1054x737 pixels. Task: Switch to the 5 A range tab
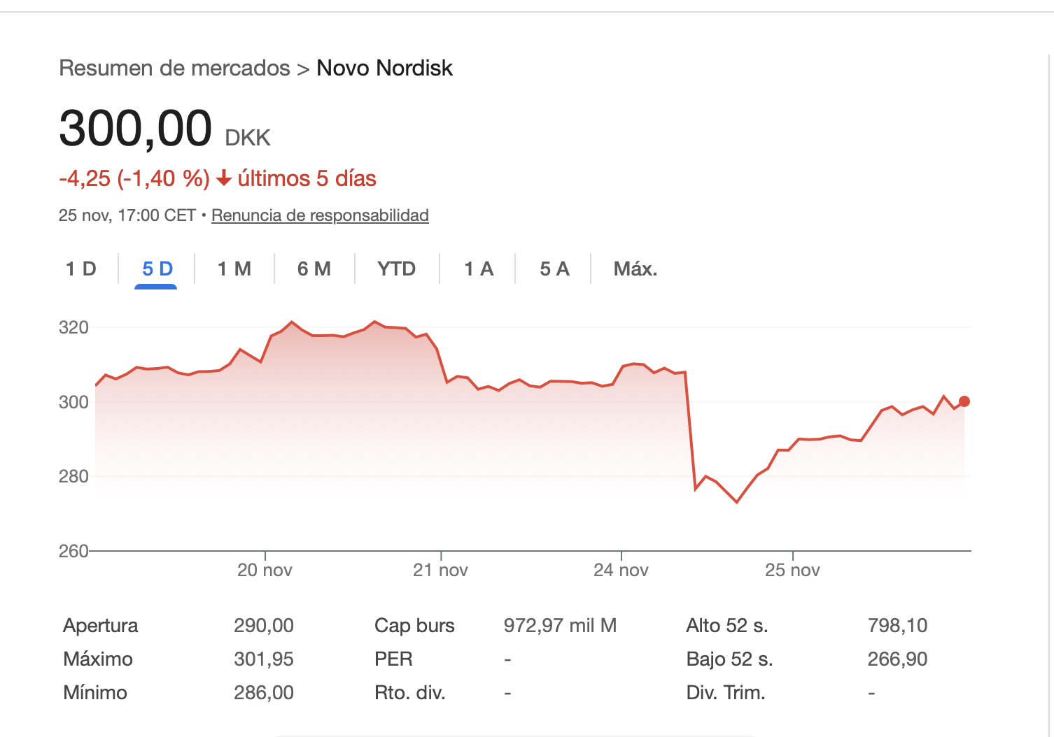(554, 269)
